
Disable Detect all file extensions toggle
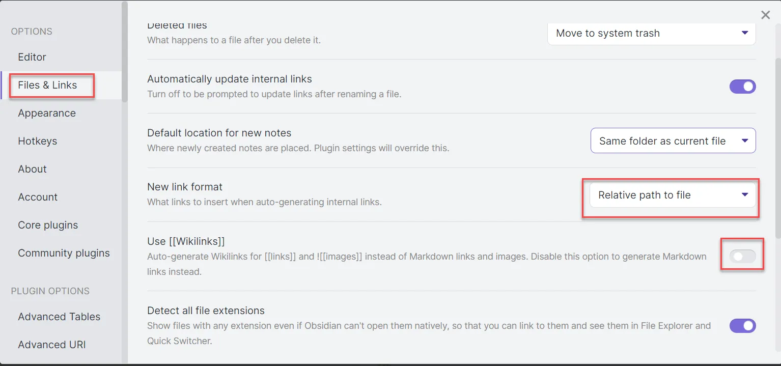point(742,326)
